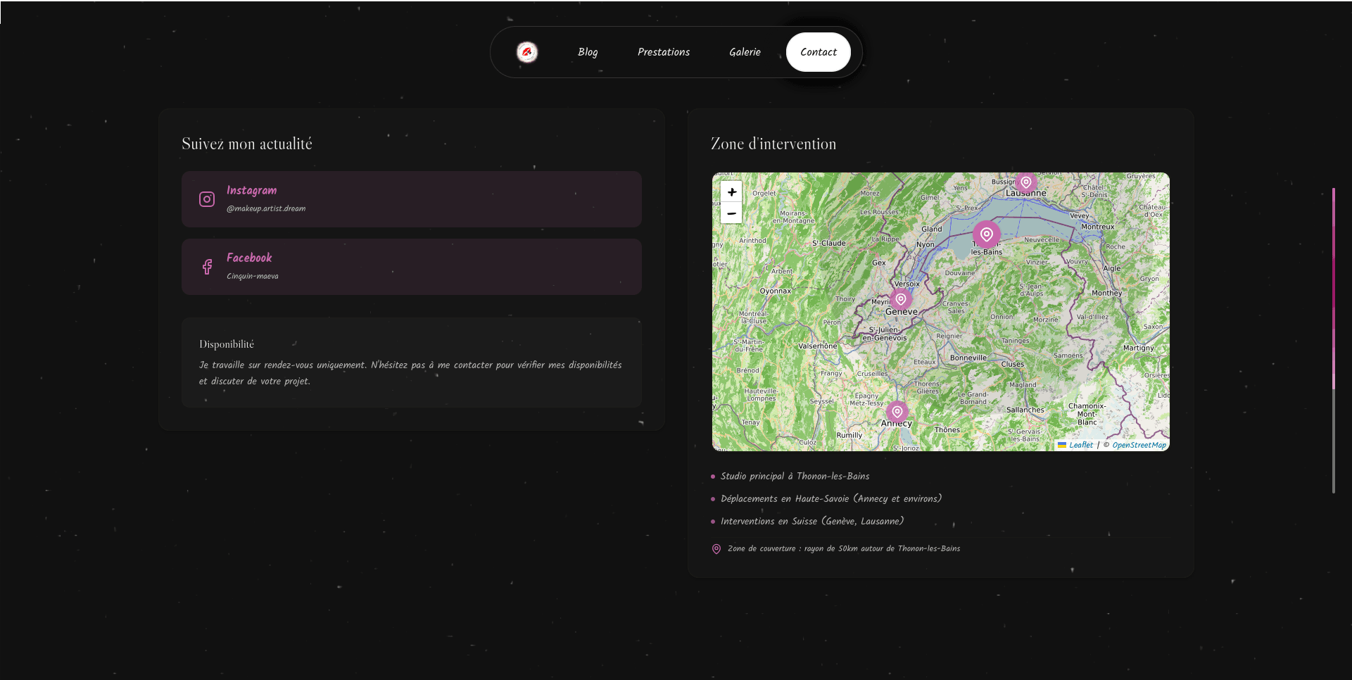This screenshot has width=1352, height=680.
Task: Zoom in on the map
Action: [731, 192]
